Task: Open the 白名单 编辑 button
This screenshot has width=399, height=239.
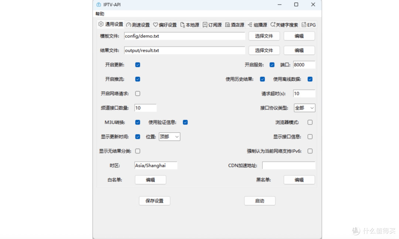Action: [150, 180]
